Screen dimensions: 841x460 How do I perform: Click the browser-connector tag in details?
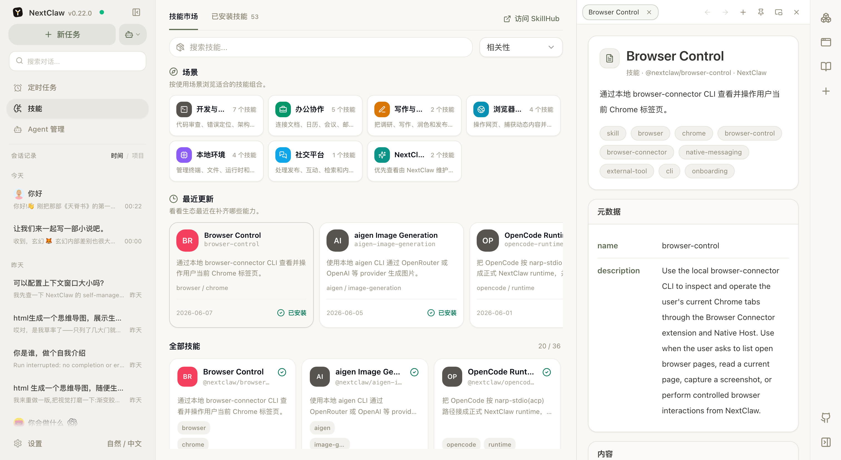637,152
